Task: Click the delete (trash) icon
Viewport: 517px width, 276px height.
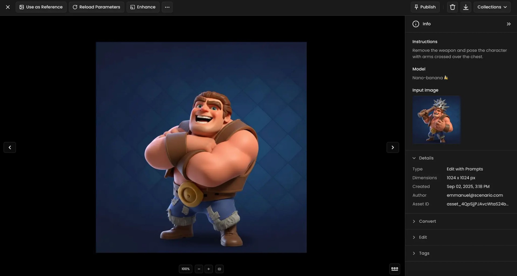Action: tap(452, 7)
